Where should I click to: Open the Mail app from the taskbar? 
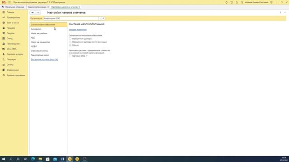(55, 159)
